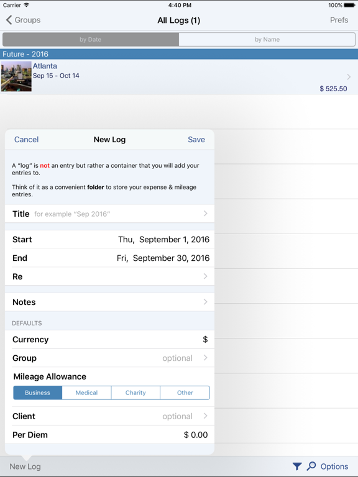The width and height of the screenshot is (358, 477).
Task: Open Prefs in the top bar
Action: (x=339, y=20)
